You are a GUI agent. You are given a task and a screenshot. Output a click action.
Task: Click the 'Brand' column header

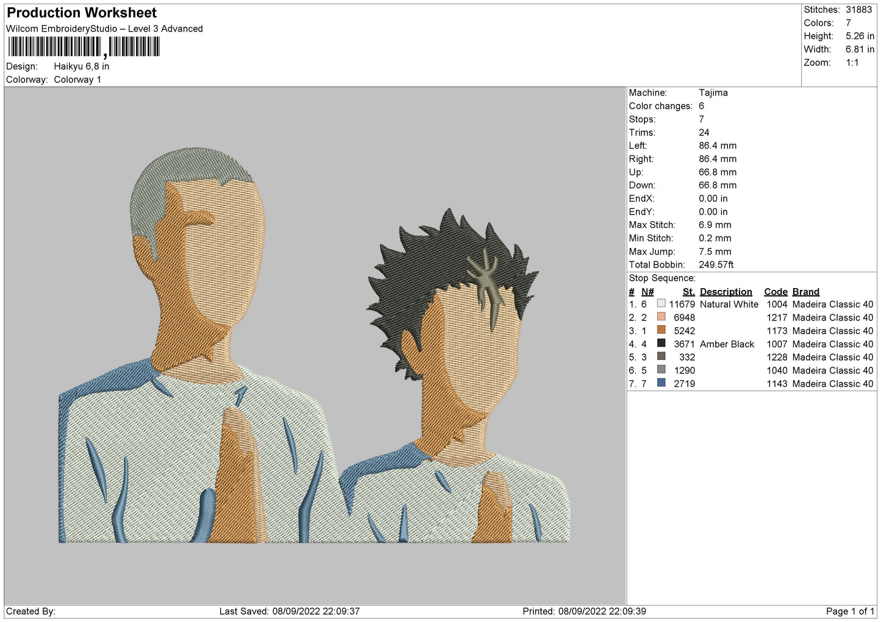click(x=806, y=292)
